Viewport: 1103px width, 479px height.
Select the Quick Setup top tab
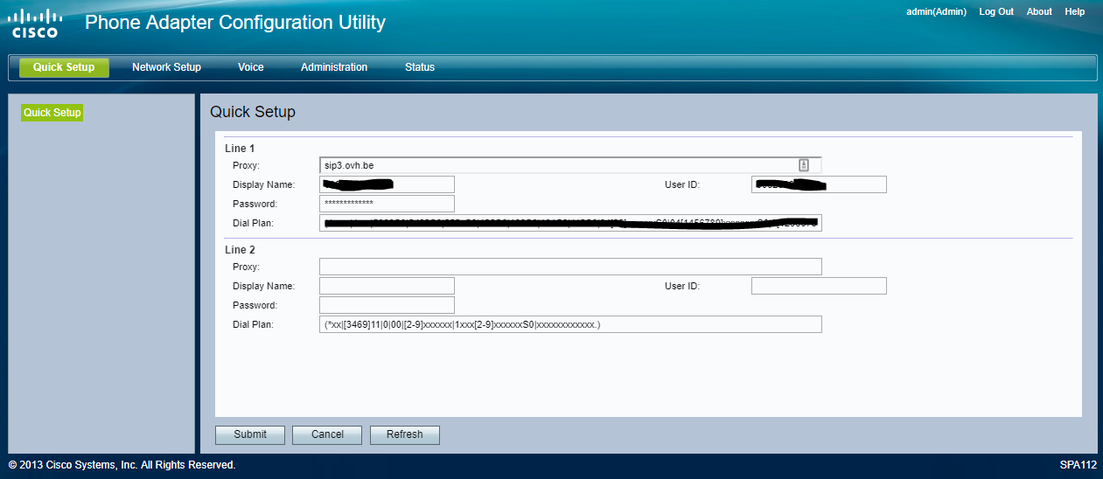64,67
